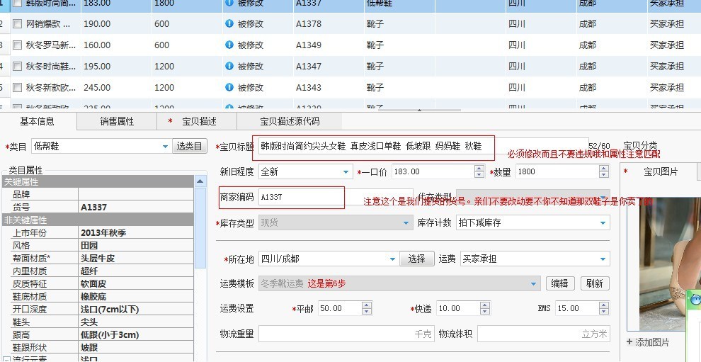The width and height of the screenshot is (701, 362).
Task: Increase the 一口价 price with up arrow
Action: coord(479,169)
